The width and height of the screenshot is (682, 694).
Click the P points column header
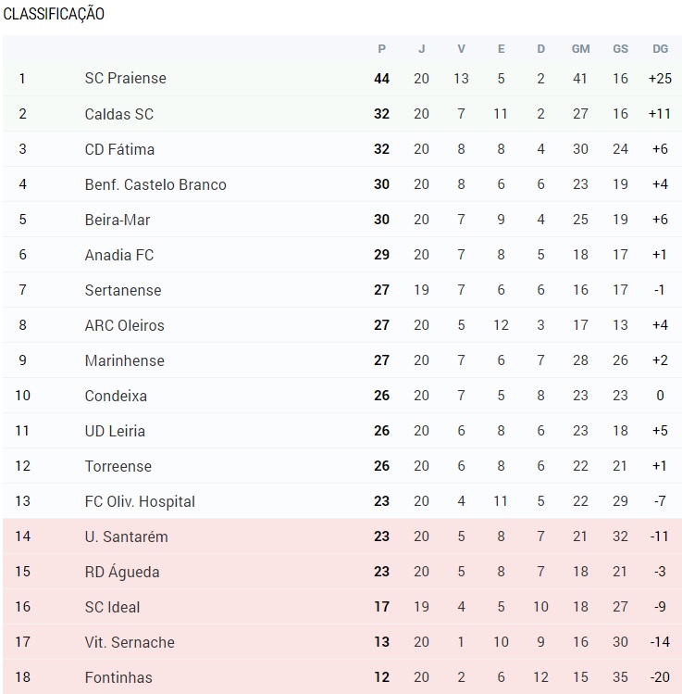coord(382,49)
